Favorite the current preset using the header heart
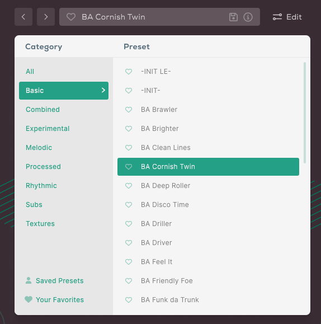Image resolution: width=321 pixels, height=324 pixels. pyautogui.click(x=71, y=17)
